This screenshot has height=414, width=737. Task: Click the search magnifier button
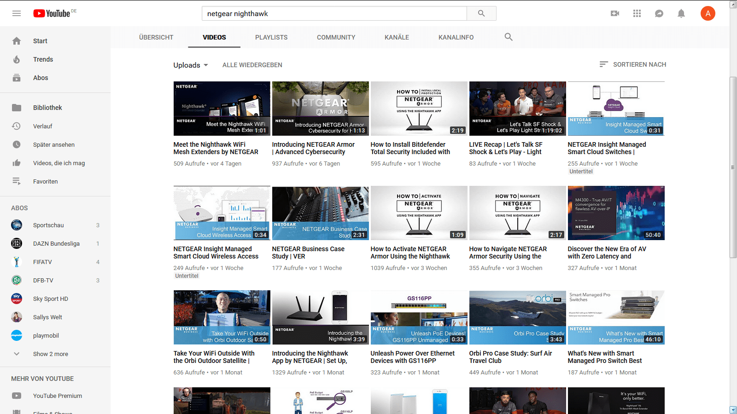click(x=481, y=13)
